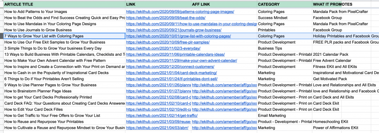Select the Email Marketing category cell
The image size is (379, 133).
(285, 116)
